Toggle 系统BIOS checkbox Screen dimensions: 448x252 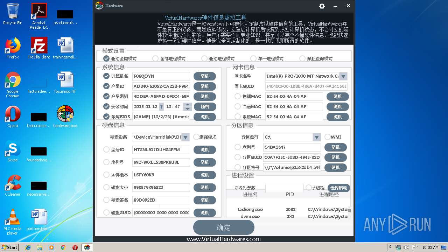point(106,117)
